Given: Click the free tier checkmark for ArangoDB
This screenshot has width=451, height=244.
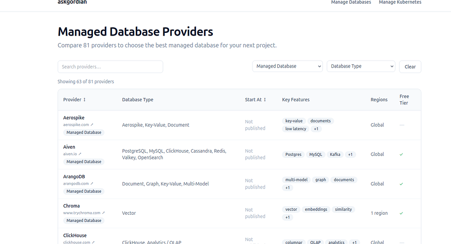Looking at the screenshot, I should (401, 184).
